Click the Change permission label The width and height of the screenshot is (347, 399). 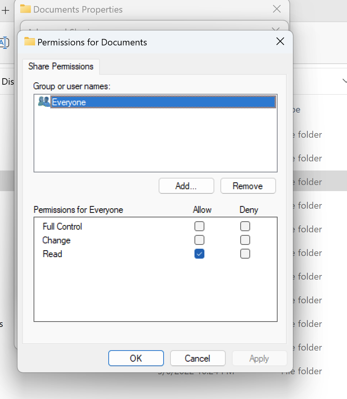point(56,240)
